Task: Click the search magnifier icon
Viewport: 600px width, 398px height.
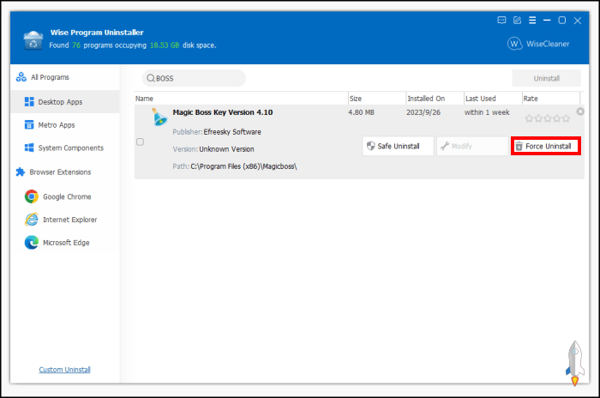Action: tap(151, 78)
